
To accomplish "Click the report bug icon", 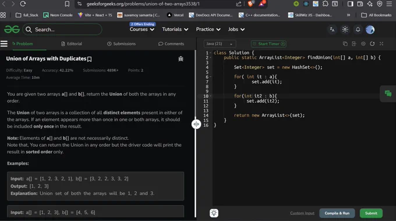I will pos(181,59).
